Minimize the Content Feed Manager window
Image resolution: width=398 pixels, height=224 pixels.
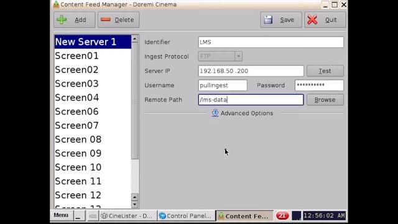[325, 5]
